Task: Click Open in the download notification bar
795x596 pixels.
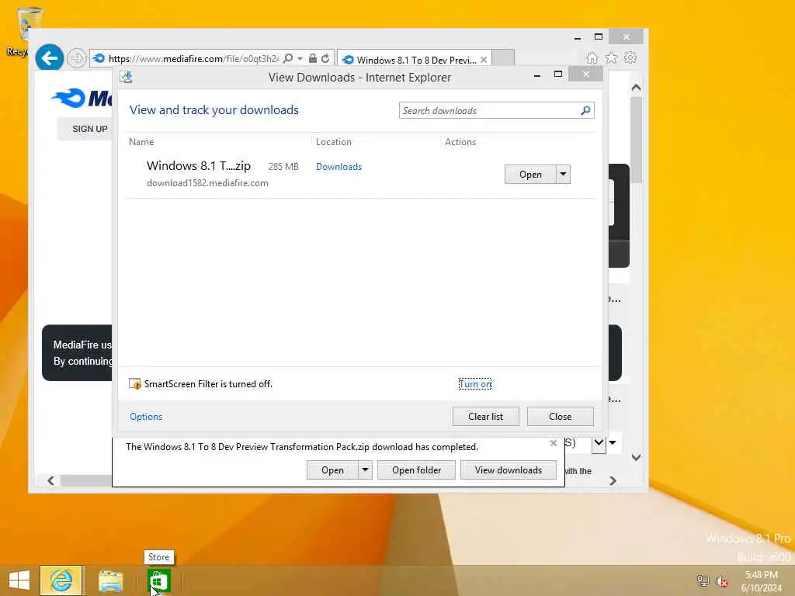Action: (332, 470)
